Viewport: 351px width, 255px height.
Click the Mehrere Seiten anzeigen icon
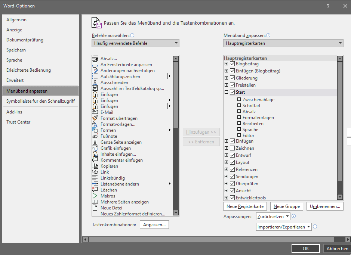tap(95, 202)
